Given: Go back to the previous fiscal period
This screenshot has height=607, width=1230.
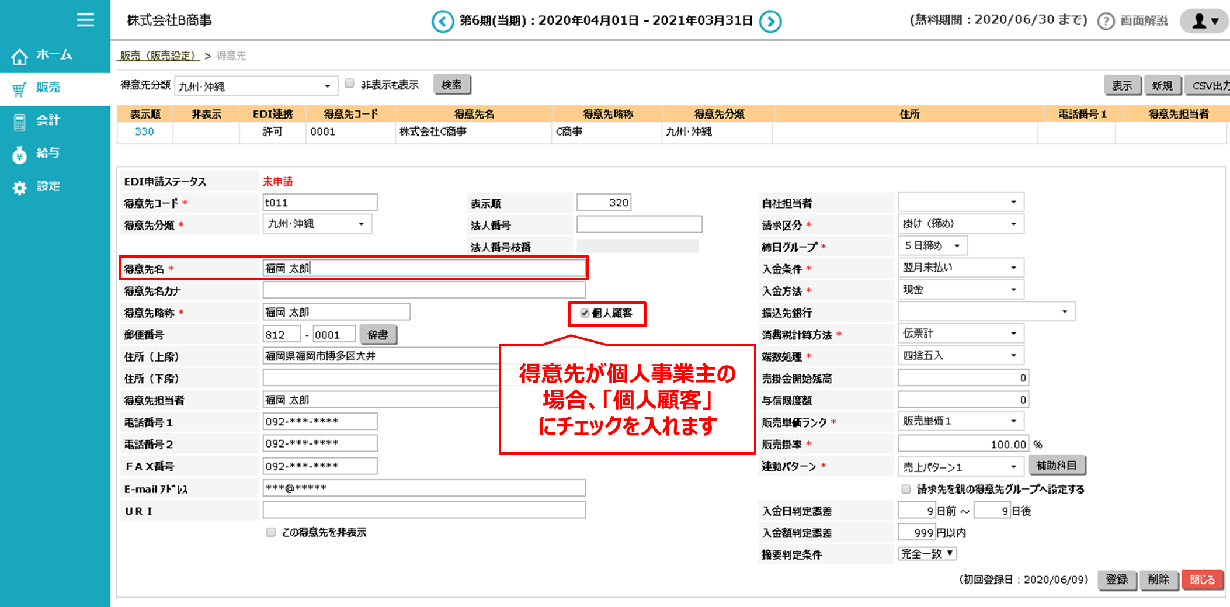Looking at the screenshot, I should click(443, 20).
